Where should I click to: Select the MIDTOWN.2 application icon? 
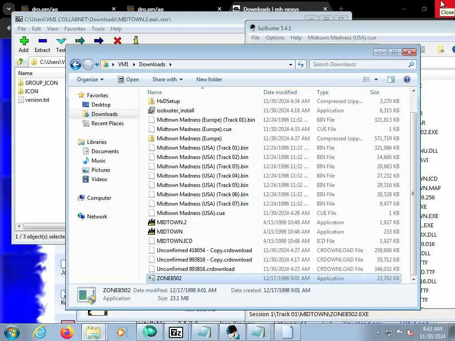point(151,222)
